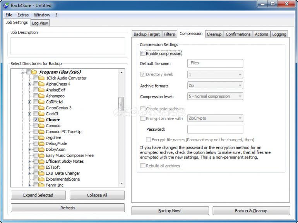Viewport: 298px width, 223px height.
Task: Click the Back4Sure app icon in title bar
Action: [5, 5]
